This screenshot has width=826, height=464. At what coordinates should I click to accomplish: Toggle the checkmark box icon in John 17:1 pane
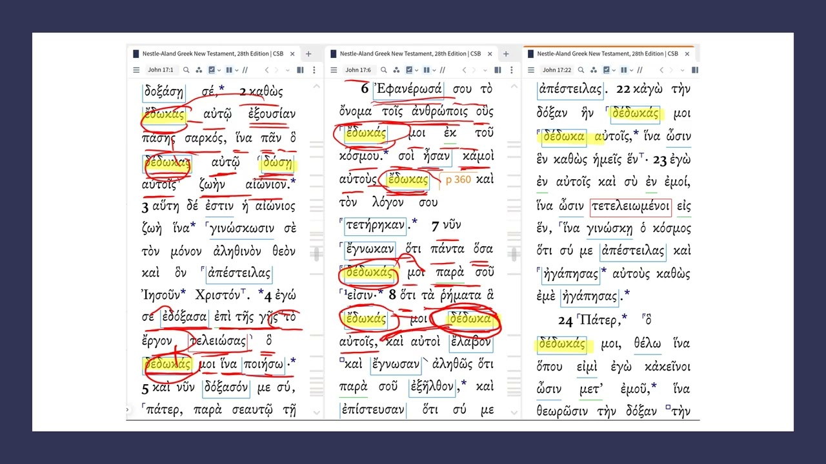tap(212, 70)
